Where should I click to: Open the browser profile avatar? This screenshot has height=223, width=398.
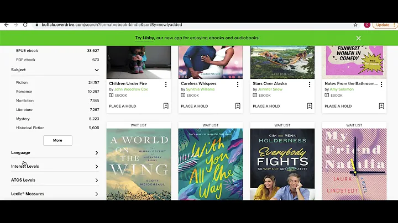367,25
